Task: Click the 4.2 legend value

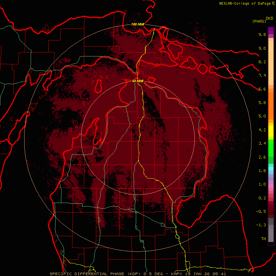Action: pyautogui.click(x=262, y=130)
